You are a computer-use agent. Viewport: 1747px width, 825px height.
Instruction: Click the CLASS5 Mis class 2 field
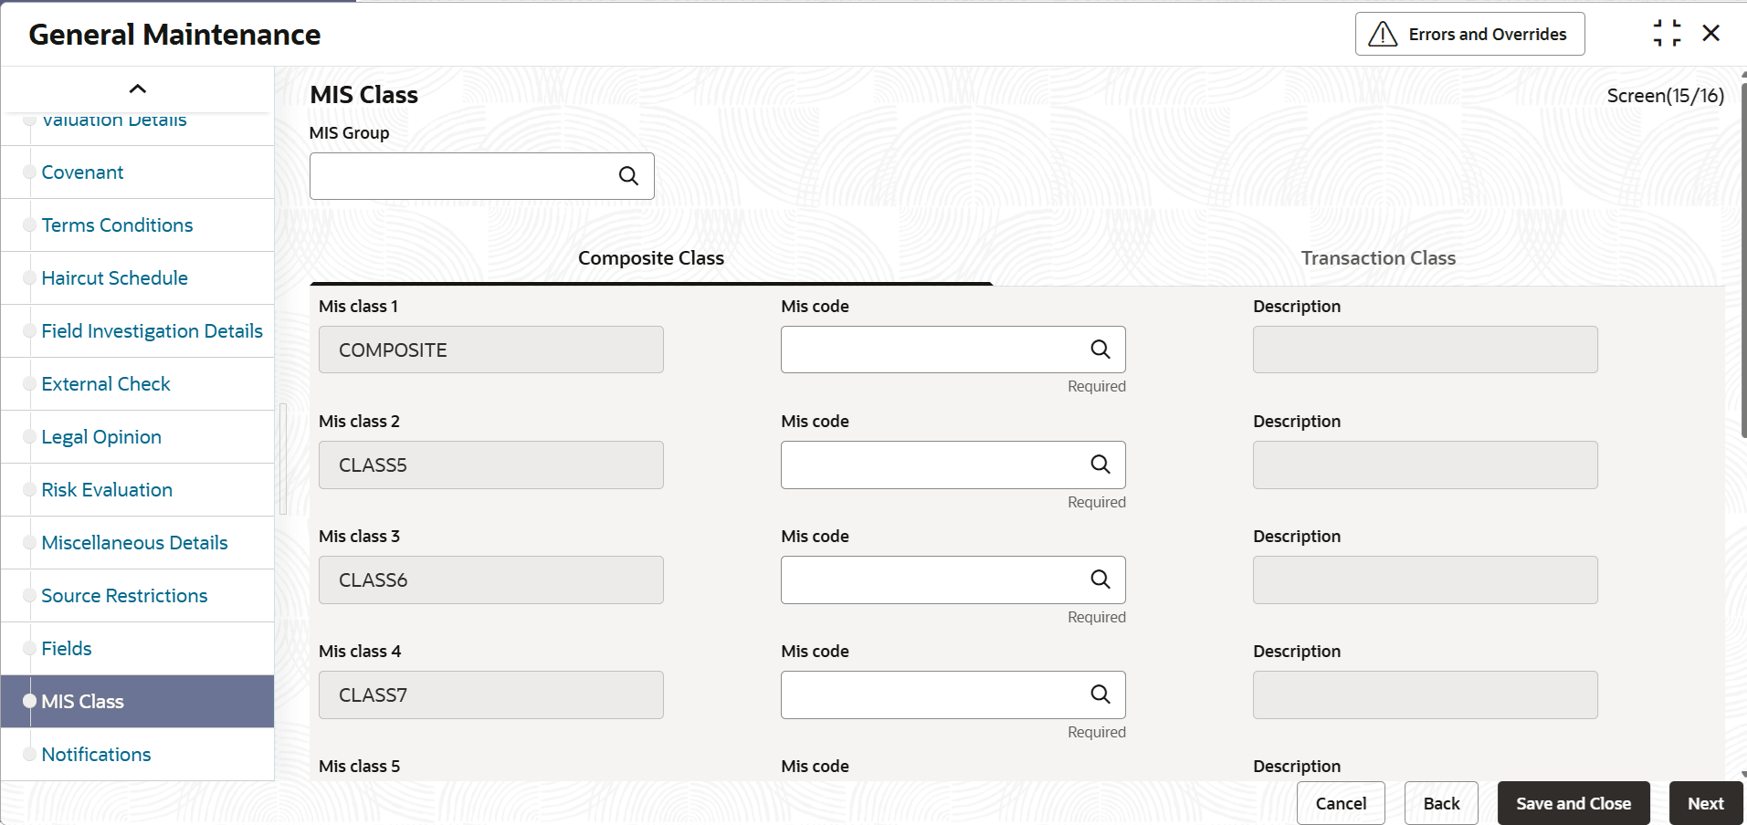click(x=491, y=465)
